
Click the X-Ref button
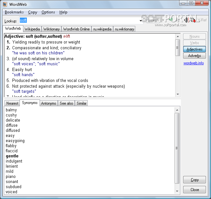pyautogui.click(x=202, y=20)
